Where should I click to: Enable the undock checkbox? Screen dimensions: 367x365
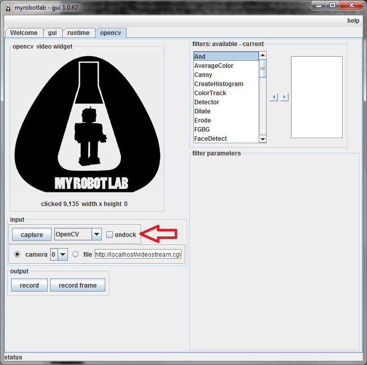coord(109,234)
